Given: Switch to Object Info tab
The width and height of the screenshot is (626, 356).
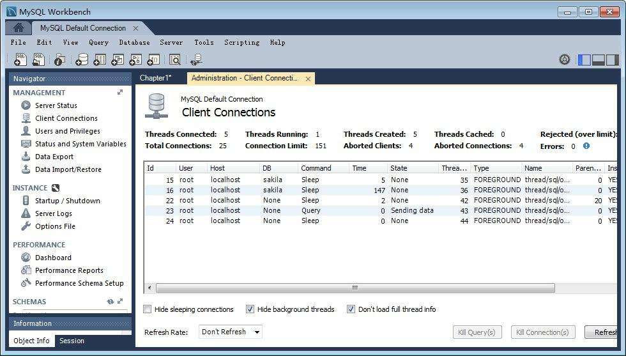Looking at the screenshot, I should pos(31,341).
